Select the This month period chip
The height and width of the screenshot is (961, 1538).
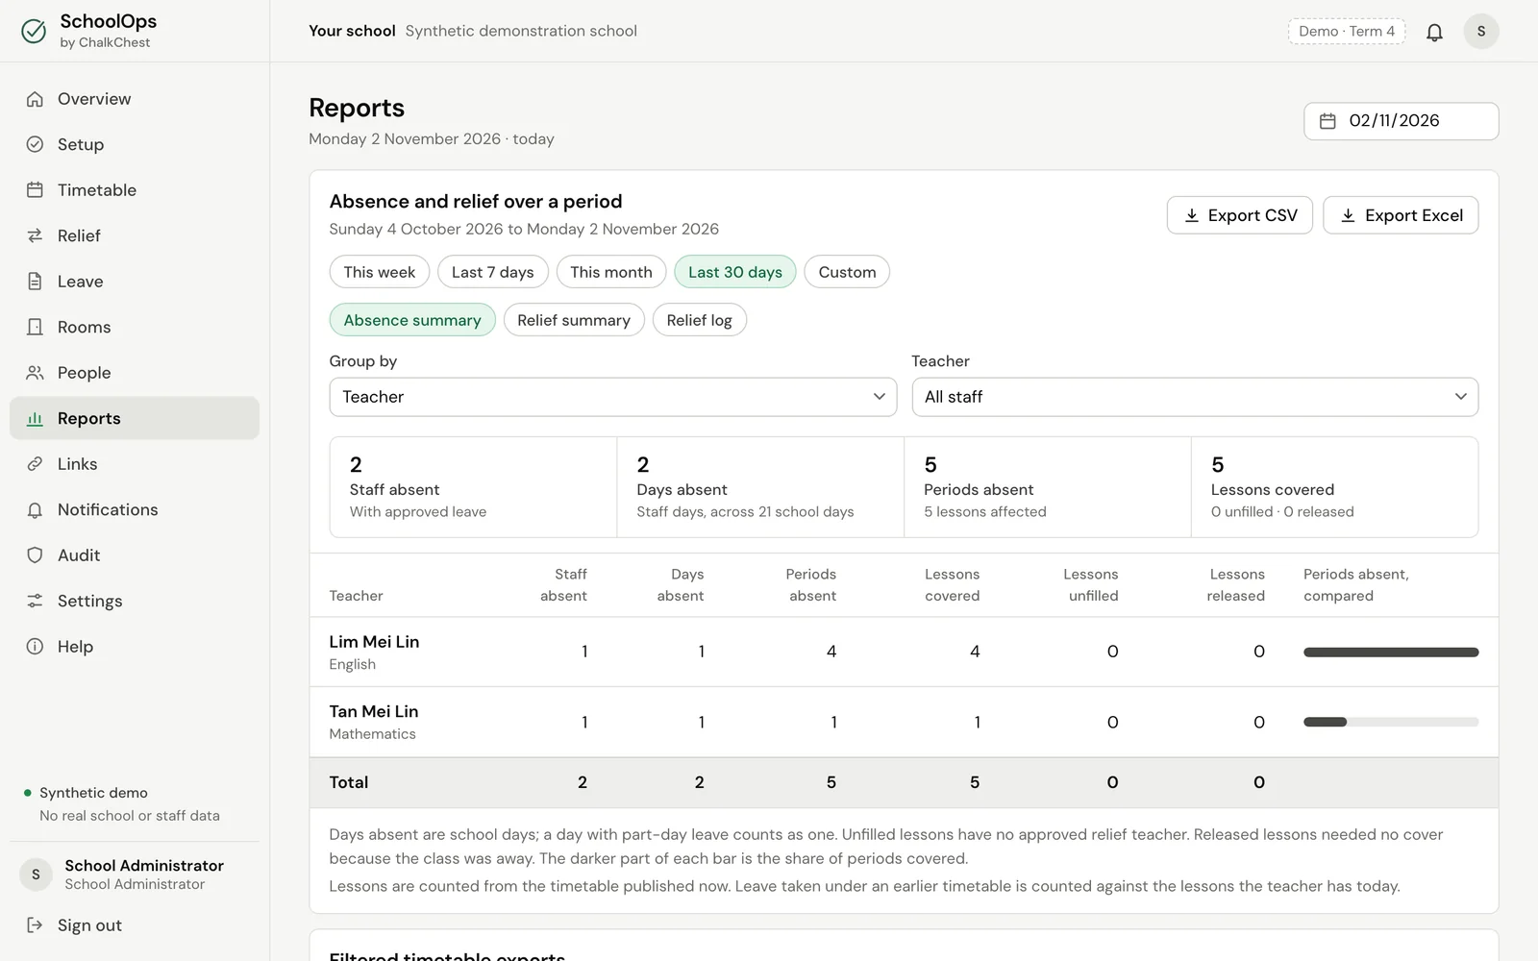click(611, 272)
